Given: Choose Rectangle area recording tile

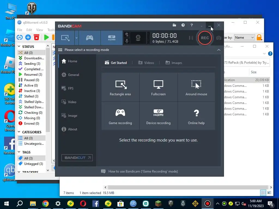Looking at the screenshot, I should click(x=120, y=87).
